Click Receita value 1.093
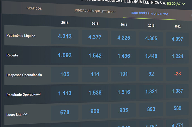The height and width of the screenshot is (127, 192). tap(65, 55)
